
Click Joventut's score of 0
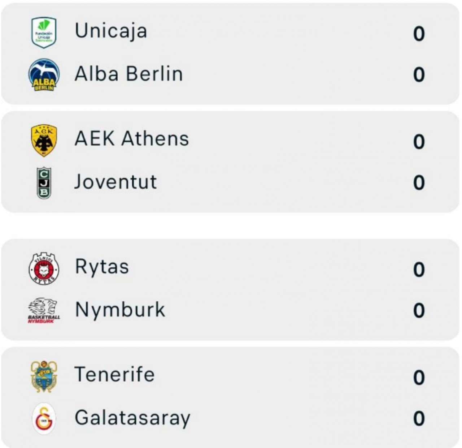(419, 183)
